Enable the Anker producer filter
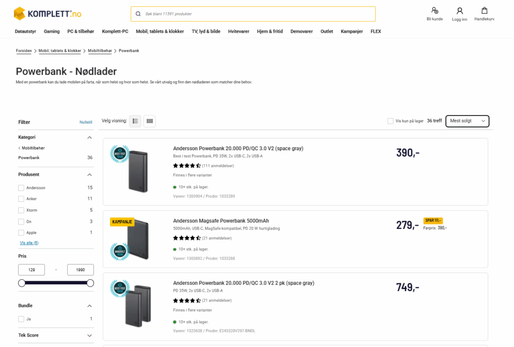Image resolution: width=514 pixels, height=347 pixels. (21, 199)
